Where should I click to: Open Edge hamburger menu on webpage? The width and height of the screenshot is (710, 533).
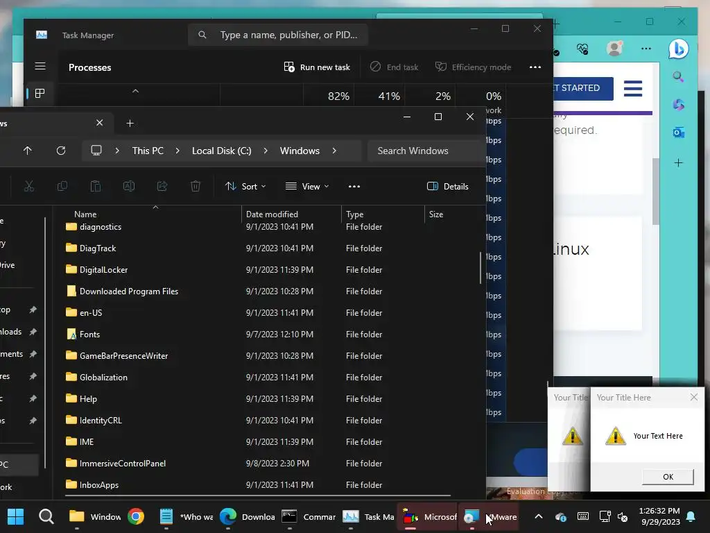coord(633,88)
